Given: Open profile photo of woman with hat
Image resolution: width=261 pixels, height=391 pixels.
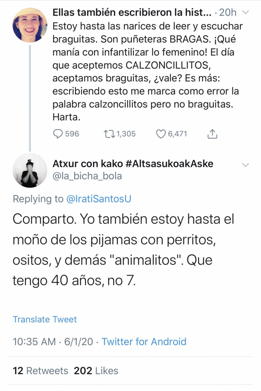Looking at the screenshot, I should click(30, 25).
